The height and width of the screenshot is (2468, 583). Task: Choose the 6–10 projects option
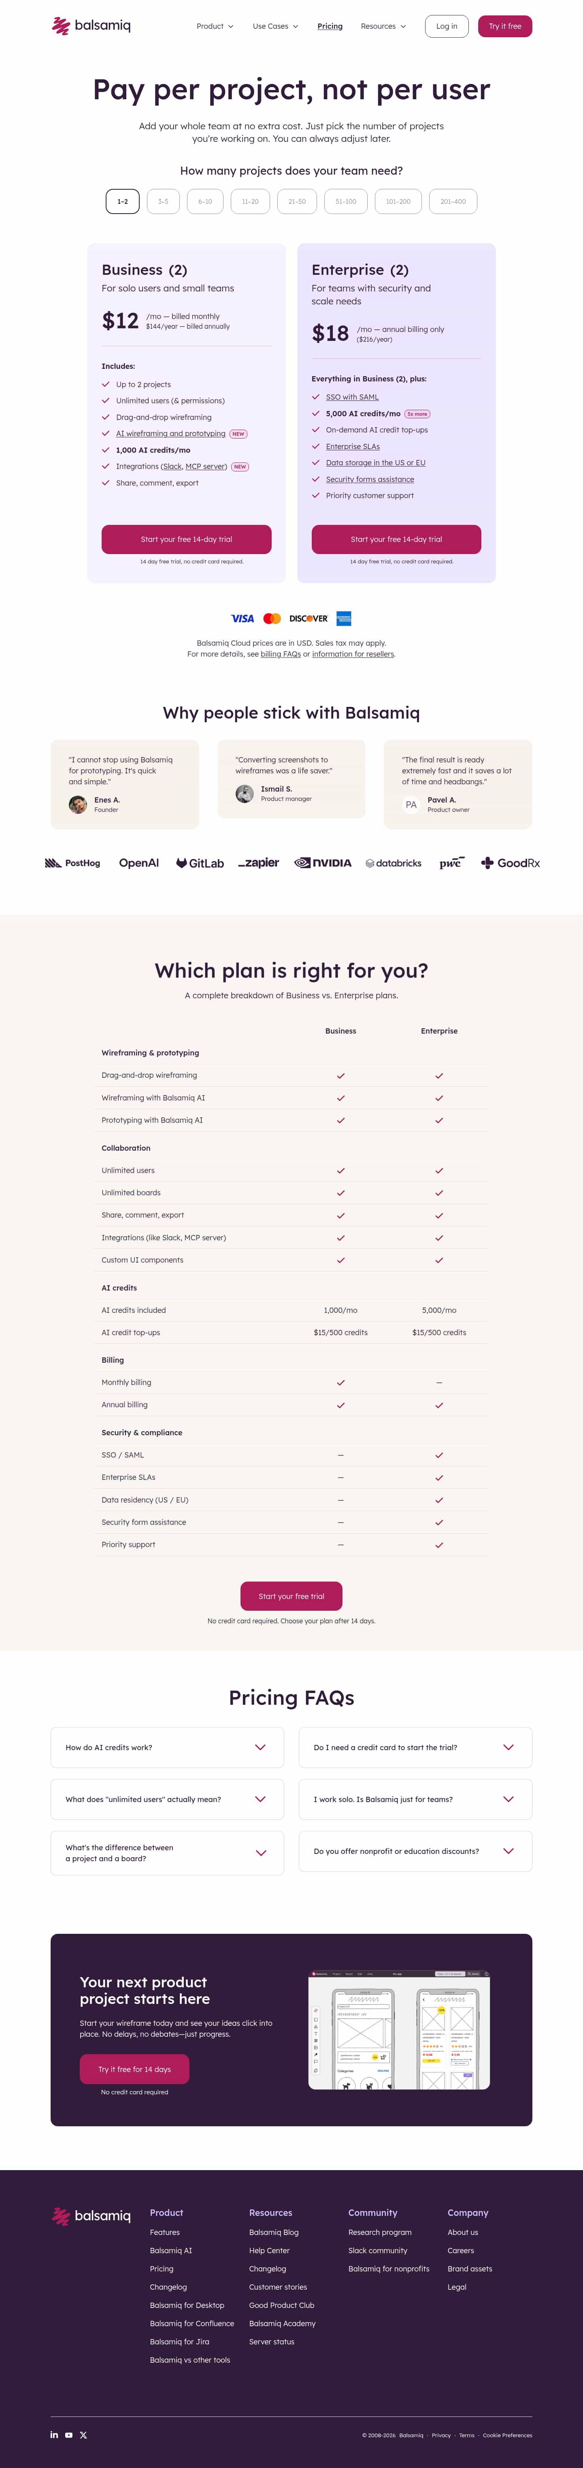[205, 201]
